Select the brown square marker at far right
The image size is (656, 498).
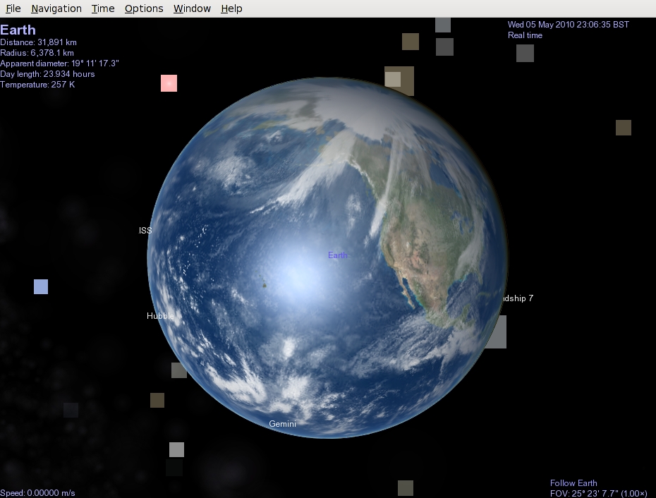click(623, 128)
